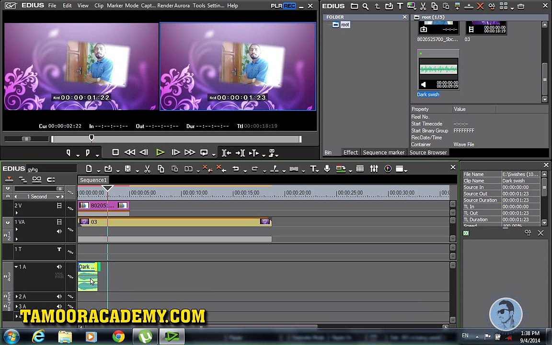
Task: Open Loop playback dropdown arrow
Action: pos(213,155)
